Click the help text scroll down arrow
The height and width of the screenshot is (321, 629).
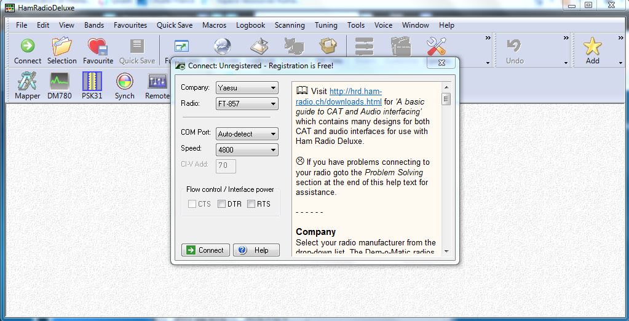point(446,251)
